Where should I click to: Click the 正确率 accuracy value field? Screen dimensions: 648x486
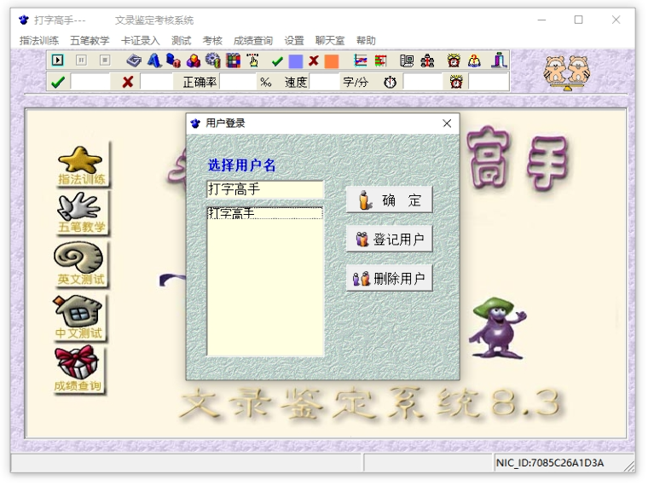pyautogui.click(x=238, y=82)
